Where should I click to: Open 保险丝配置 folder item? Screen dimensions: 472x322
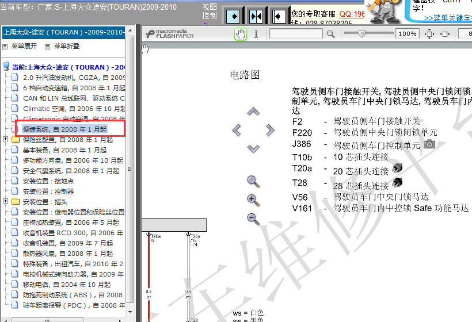tap(68, 140)
